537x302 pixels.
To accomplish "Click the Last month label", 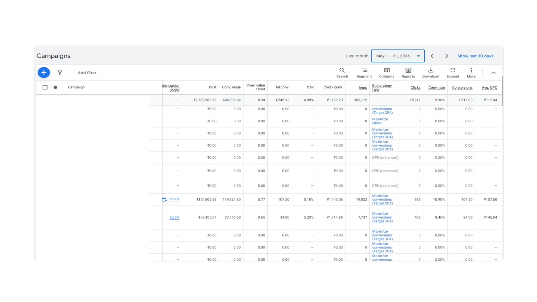I will (357, 56).
